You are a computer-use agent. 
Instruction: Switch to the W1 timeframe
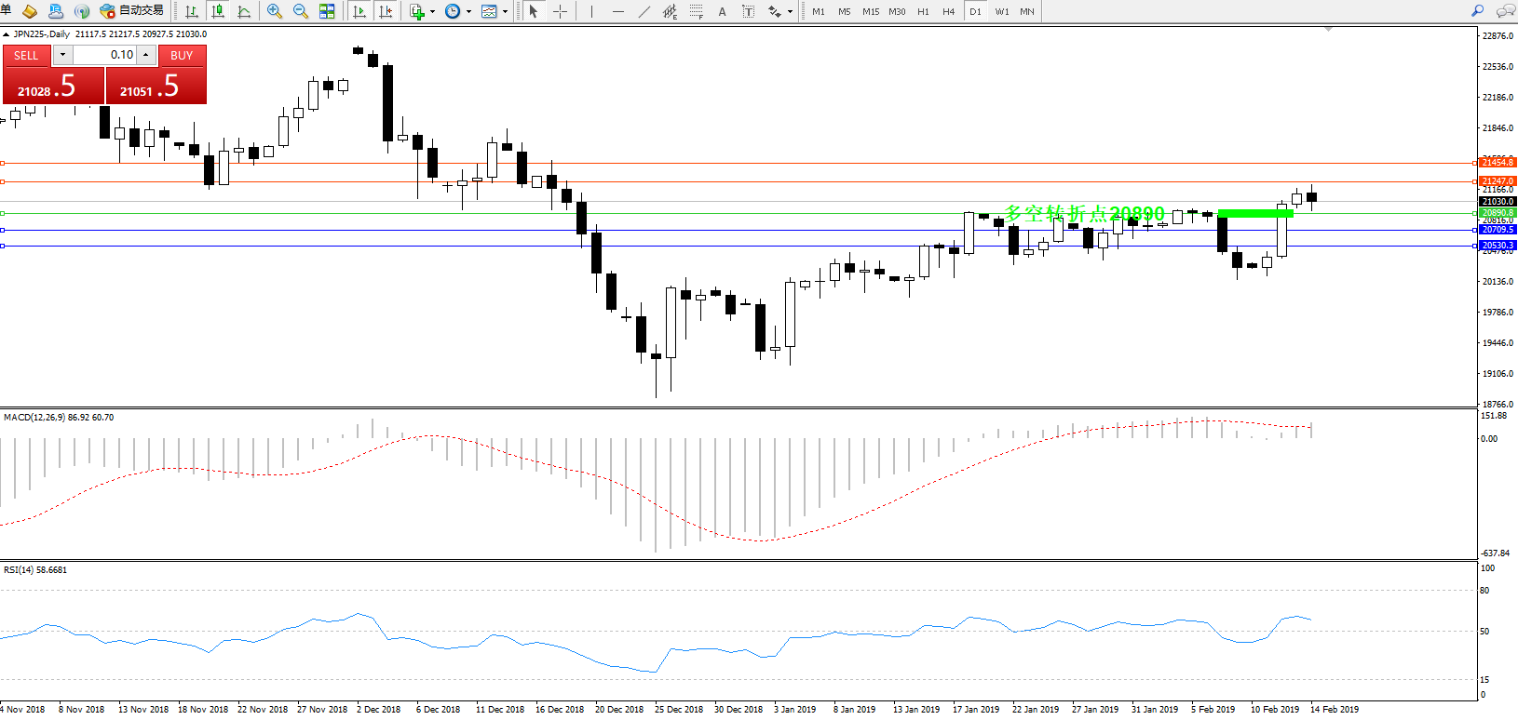point(1002,11)
